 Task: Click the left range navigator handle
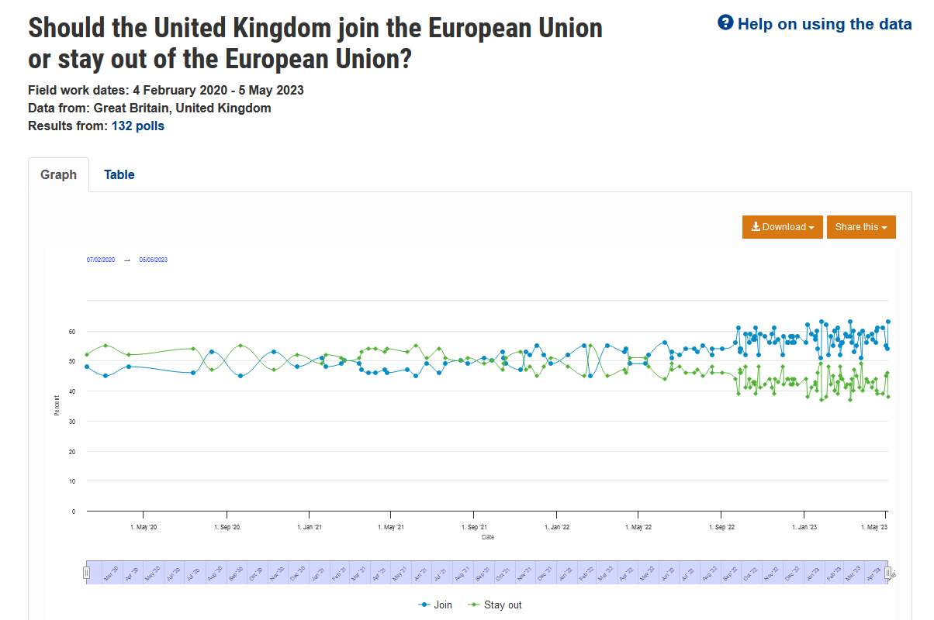tap(87, 573)
